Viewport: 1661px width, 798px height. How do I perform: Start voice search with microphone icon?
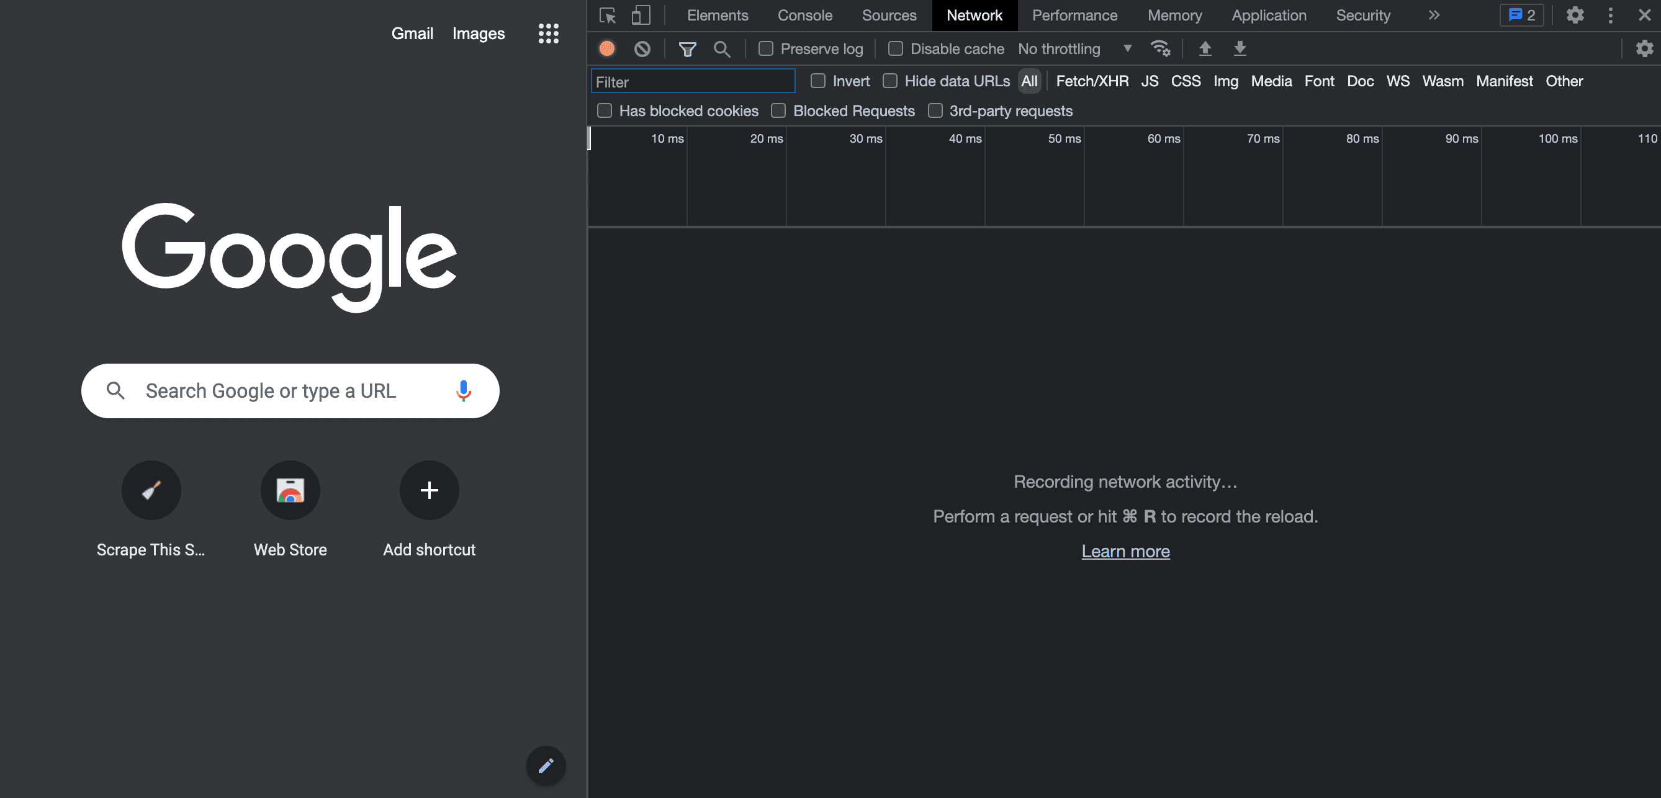click(463, 390)
